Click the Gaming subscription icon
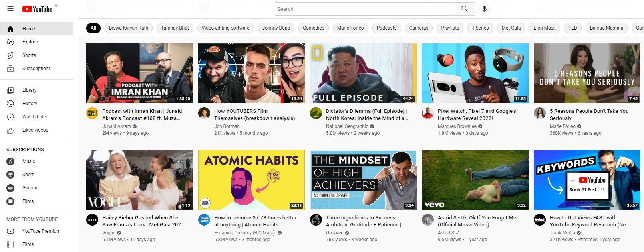This screenshot has height=252, width=644. pos(10,188)
